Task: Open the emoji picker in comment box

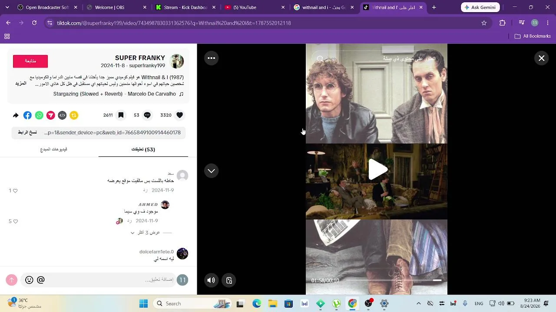Action: [29, 280]
